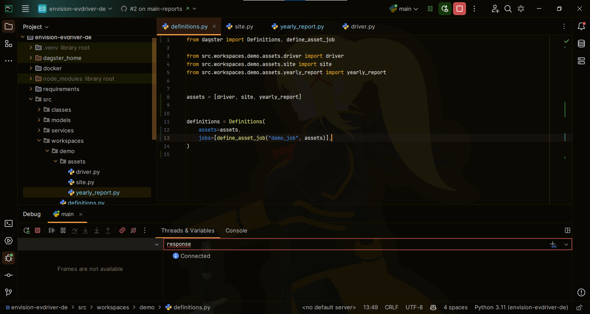590x314 pixels.
Task: Open the Structure tool window icon
Action: (x=9, y=44)
